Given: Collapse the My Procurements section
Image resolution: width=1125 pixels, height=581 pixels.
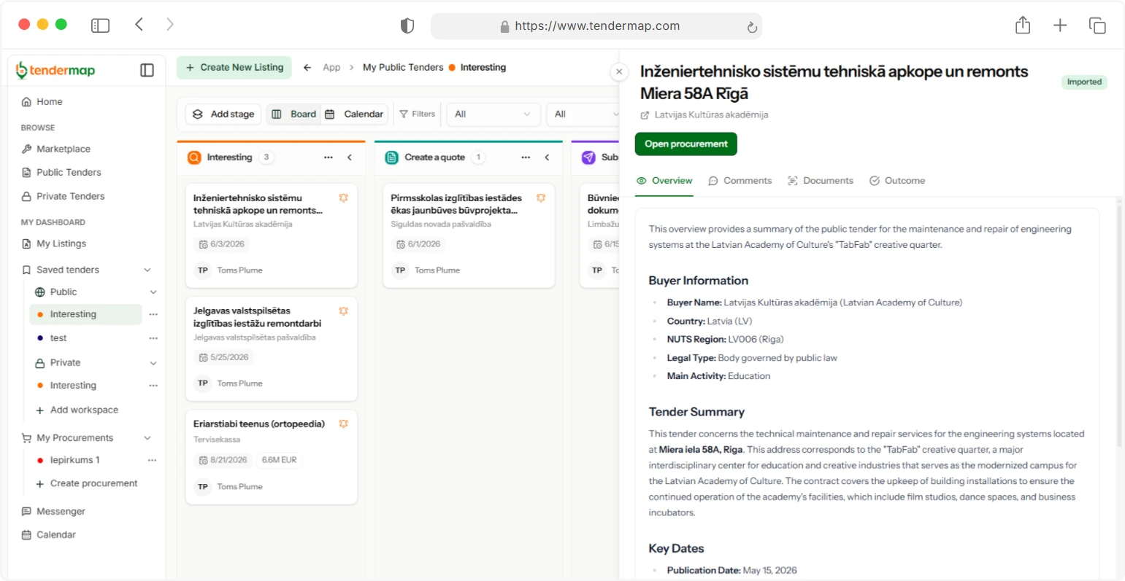Looking at the screenshot, I should coord(147,438).
